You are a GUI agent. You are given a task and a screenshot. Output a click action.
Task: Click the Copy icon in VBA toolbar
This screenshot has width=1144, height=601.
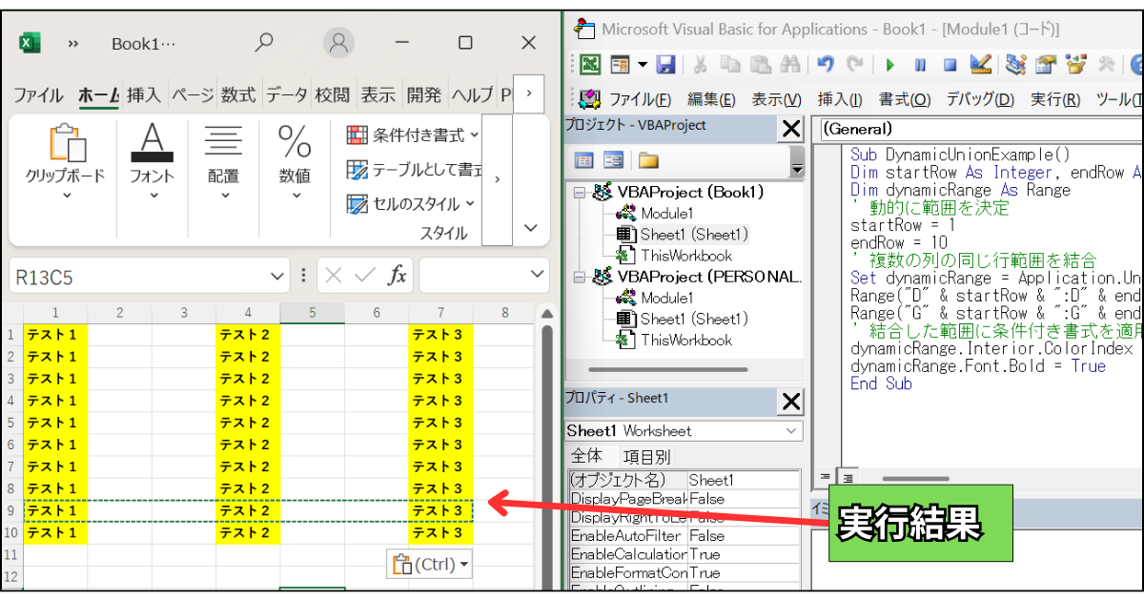(730, 65)
